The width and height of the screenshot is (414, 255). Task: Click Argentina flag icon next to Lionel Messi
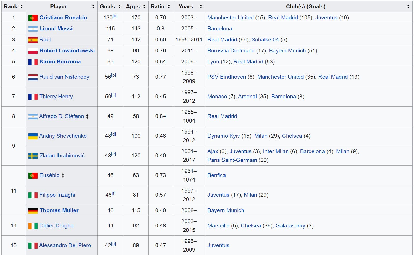[33, 29]
